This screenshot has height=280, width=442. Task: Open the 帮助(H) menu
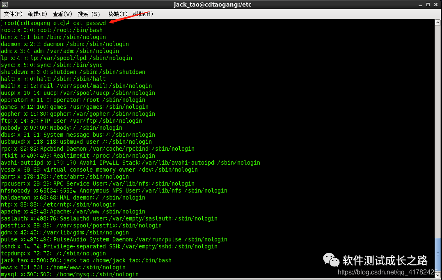[x=143, y=14]
